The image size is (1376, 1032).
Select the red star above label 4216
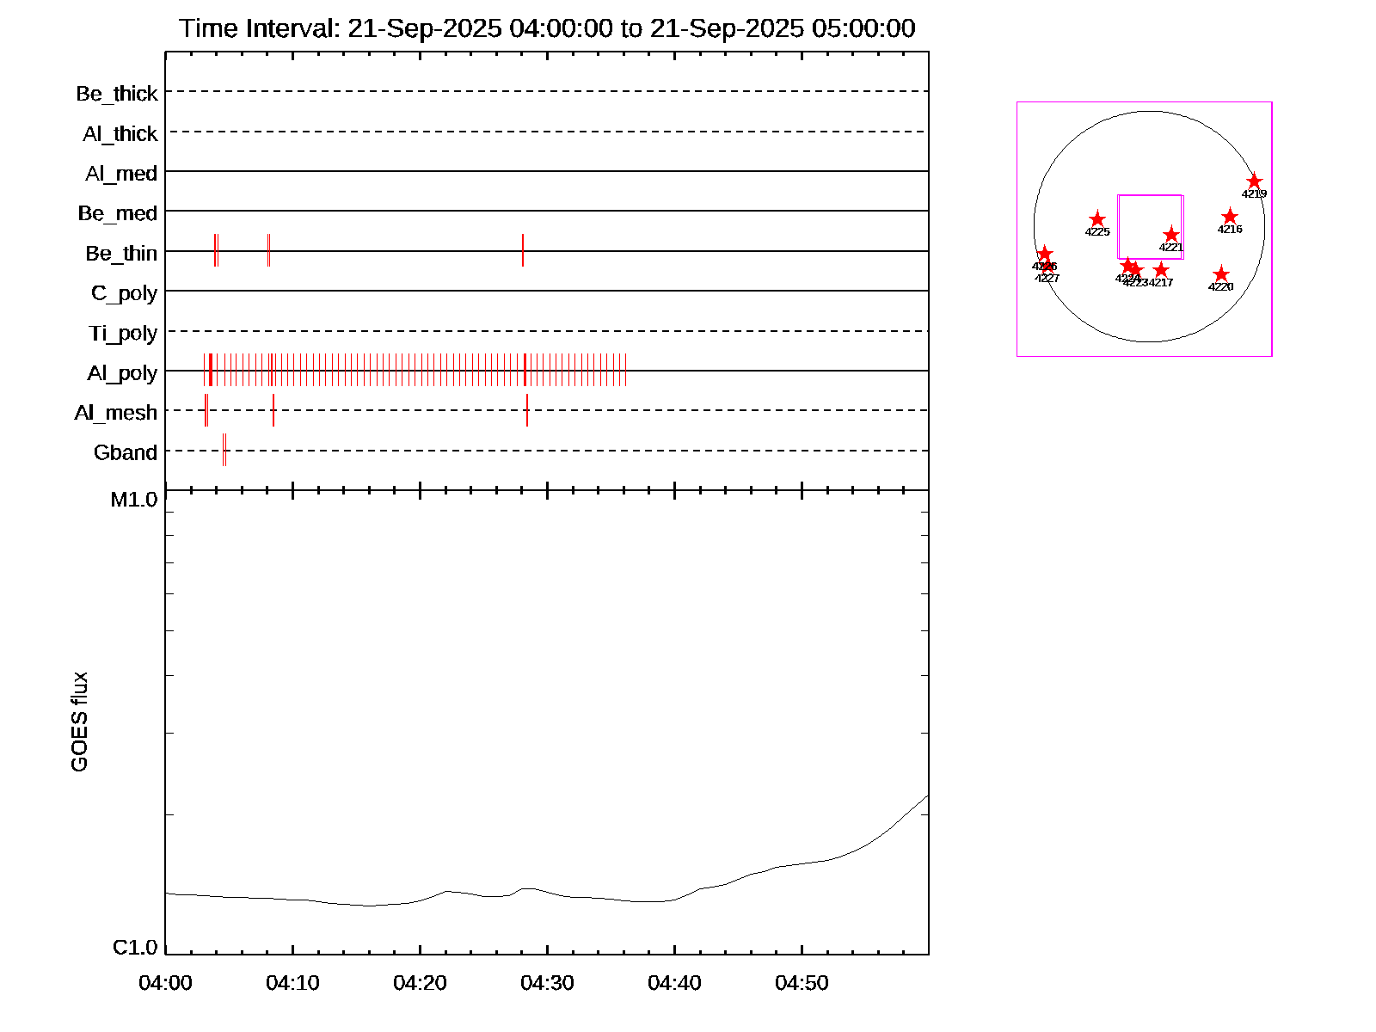(1229, 217)
